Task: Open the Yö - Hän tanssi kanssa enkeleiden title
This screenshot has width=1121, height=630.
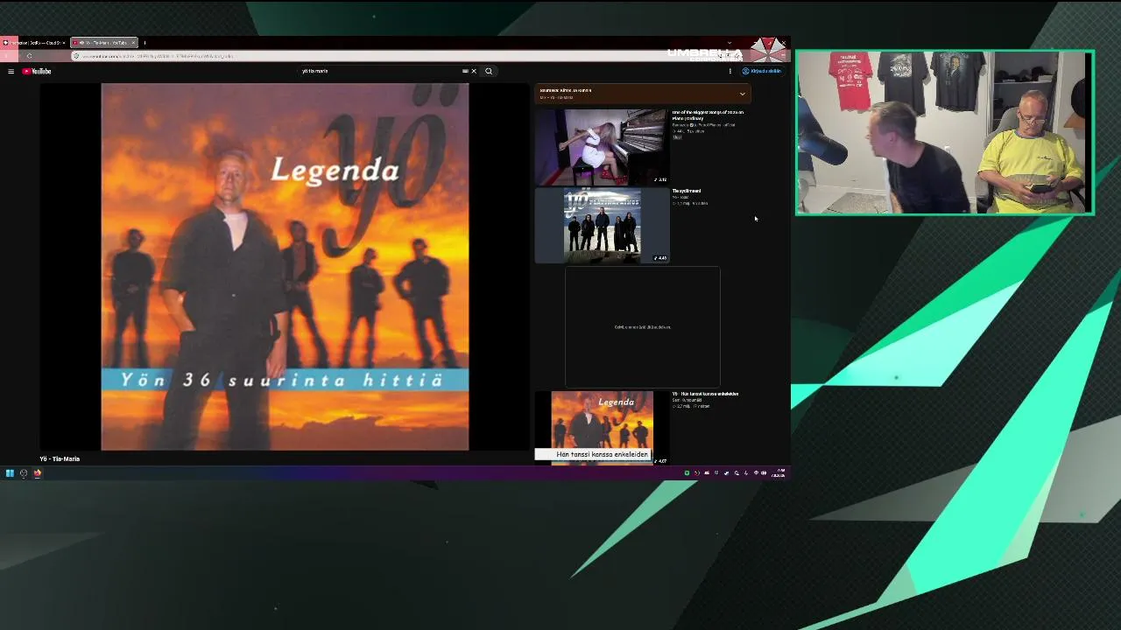Action: coord(705,394)
